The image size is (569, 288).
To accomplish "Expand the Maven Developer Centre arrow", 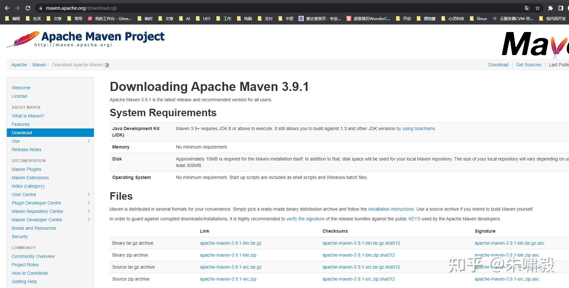I will [89, 220].
